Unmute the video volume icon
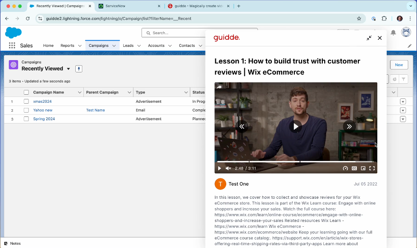This screenshot has height=248, width=417. click(x=228, y=168)
